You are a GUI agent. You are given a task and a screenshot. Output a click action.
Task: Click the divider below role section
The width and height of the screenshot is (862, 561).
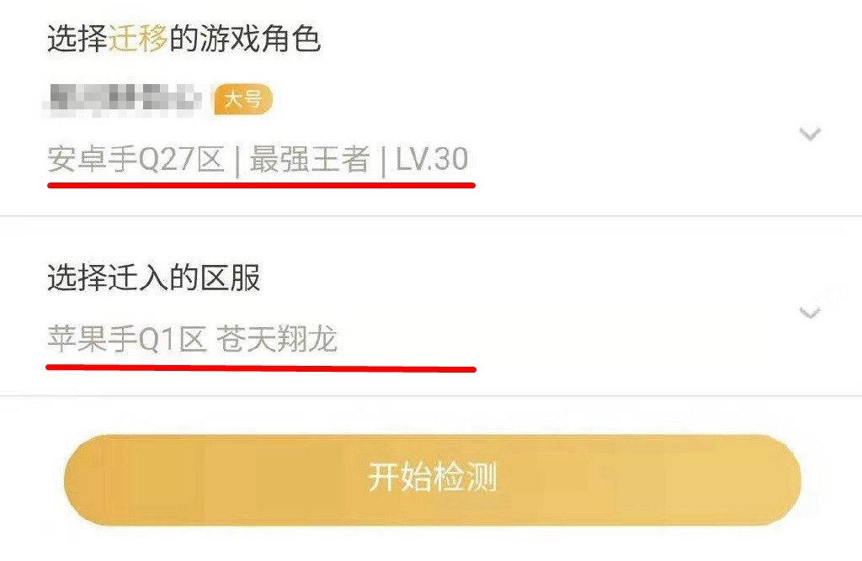pyautogui.click(x=431, y=216)
